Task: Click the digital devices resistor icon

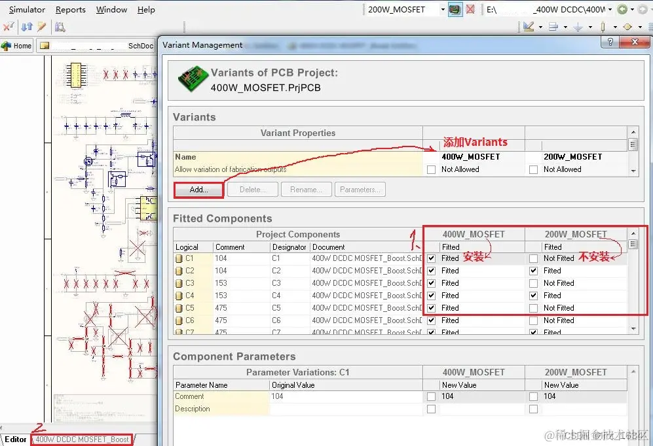Action: (x=603, y=27)
